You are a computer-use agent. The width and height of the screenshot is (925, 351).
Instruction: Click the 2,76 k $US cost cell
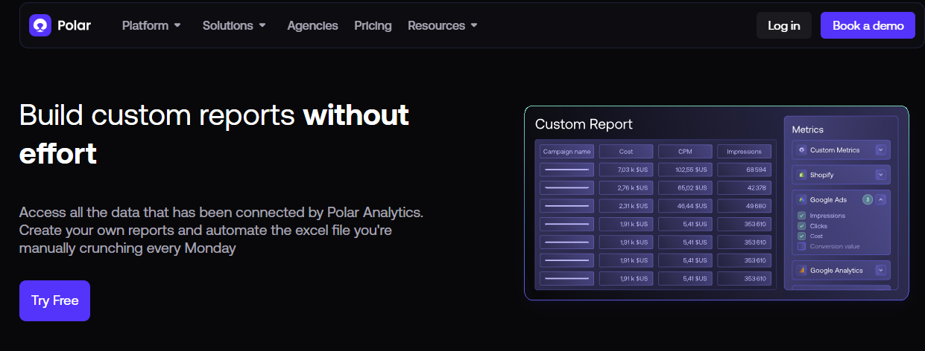point(626,187)
